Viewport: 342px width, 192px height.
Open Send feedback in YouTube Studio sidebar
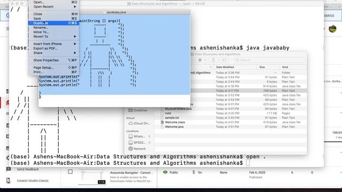(x=28, y=169)
